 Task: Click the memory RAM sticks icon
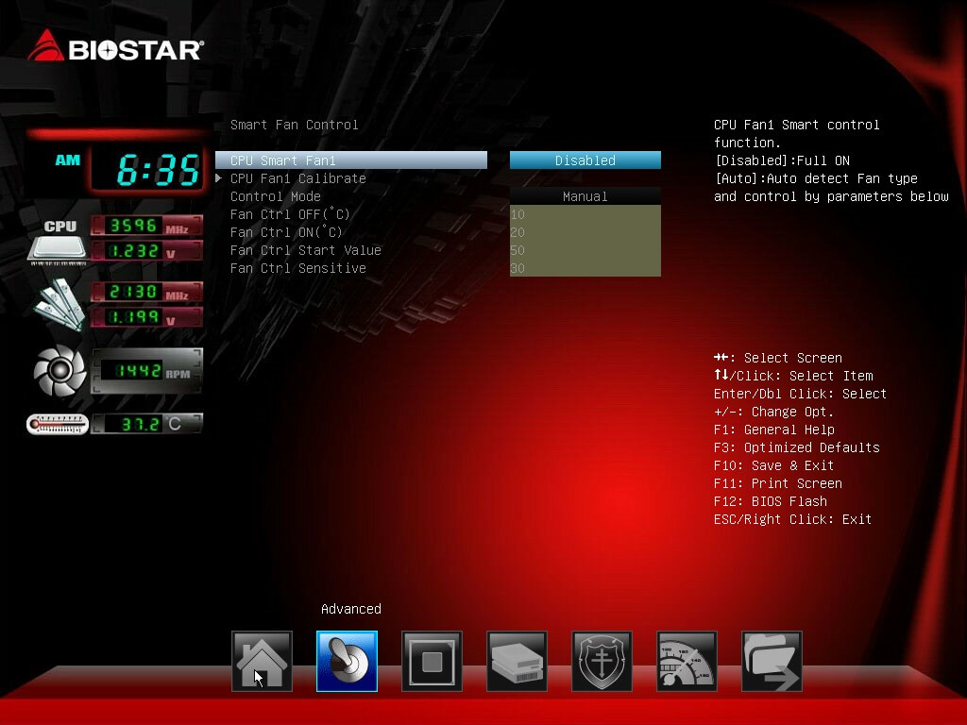59,304
